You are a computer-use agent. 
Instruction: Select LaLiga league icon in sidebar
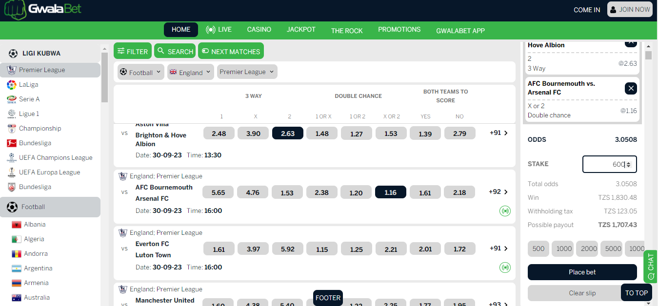point(12,85)
